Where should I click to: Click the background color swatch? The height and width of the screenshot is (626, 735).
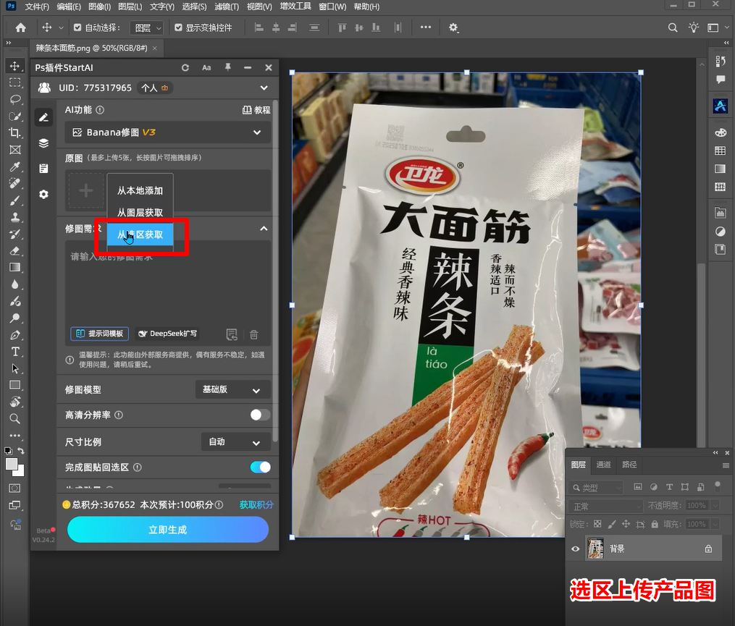(20, 473)
